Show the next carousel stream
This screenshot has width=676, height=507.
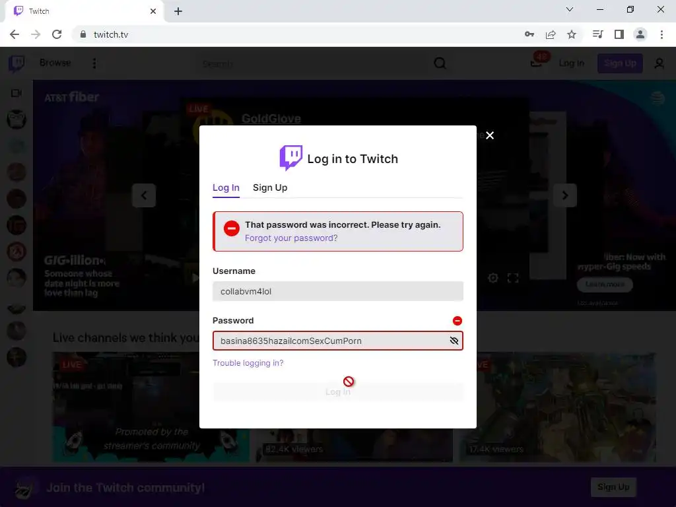565,195
